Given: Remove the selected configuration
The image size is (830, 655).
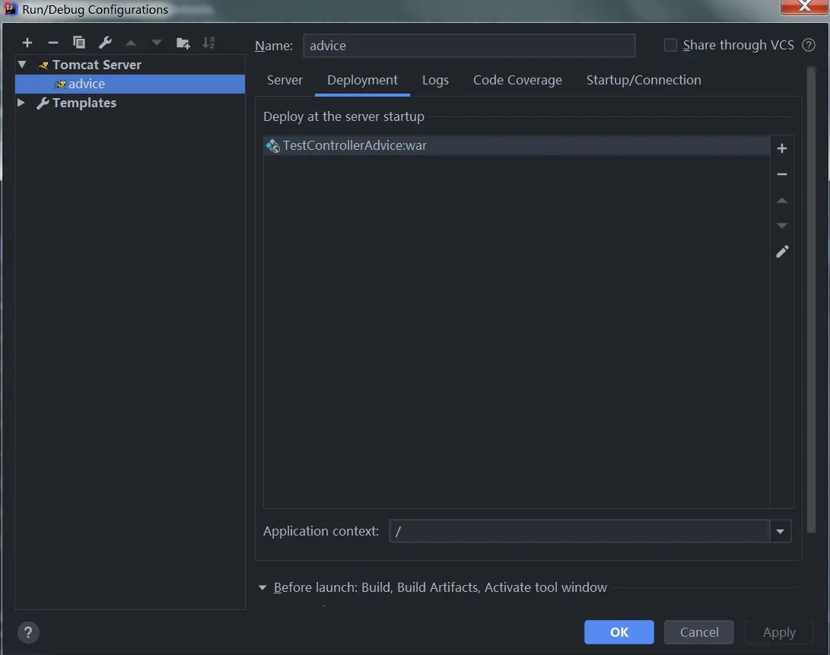Looking at the screenshot, I should tap(53, 43).
